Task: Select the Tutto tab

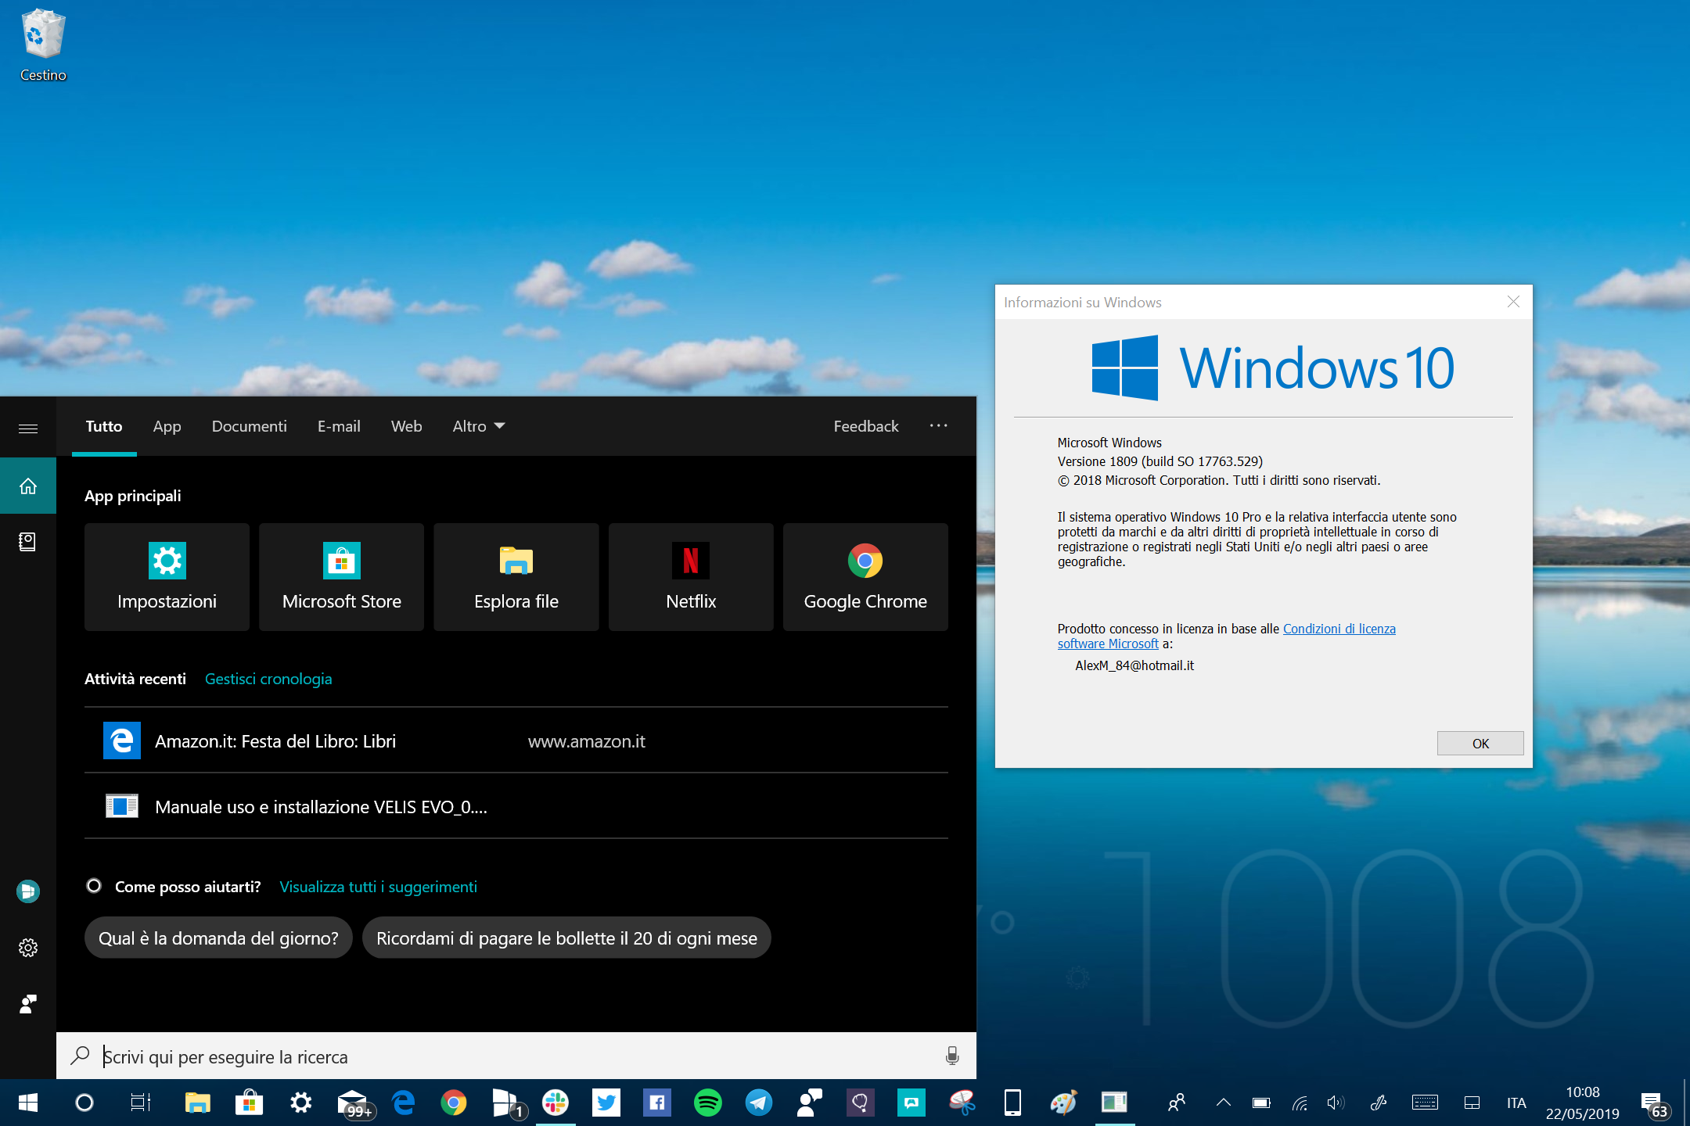Action: tap(104, 426)
